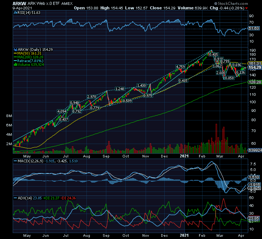
Task: Click the 4.094 retracement label
Action: coord(62,111)
